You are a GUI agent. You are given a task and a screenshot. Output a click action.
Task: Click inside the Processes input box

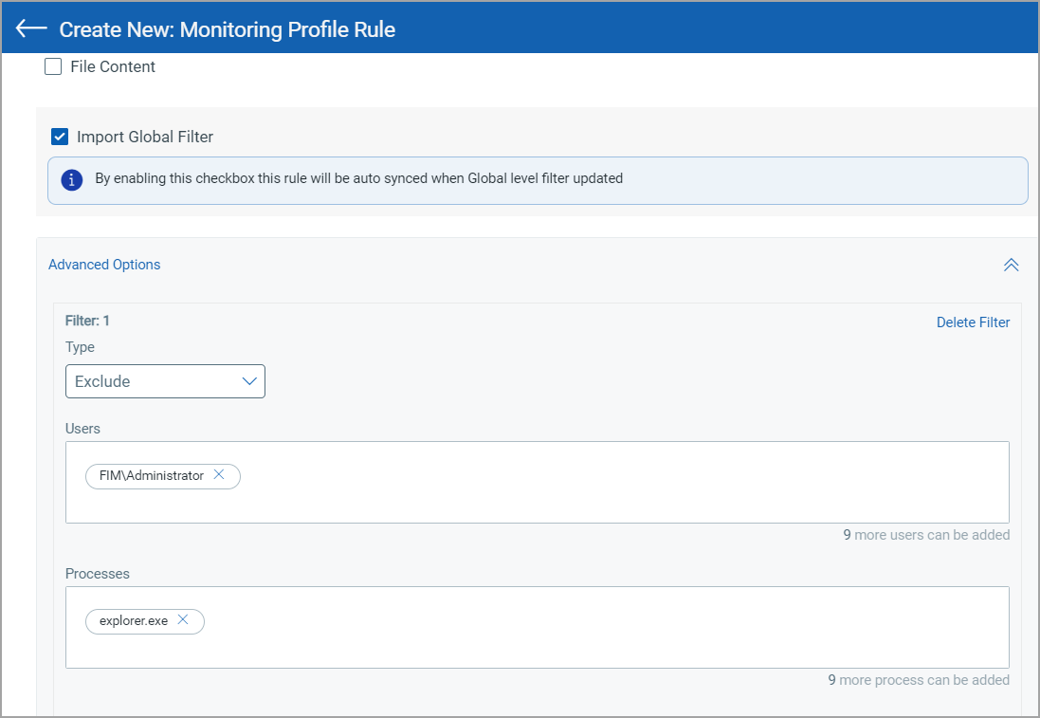click(538, 627)
